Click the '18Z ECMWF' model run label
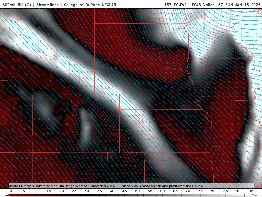The height and width of the screenshot is (197, 262). pyautogui.click(x=175, y=5)
